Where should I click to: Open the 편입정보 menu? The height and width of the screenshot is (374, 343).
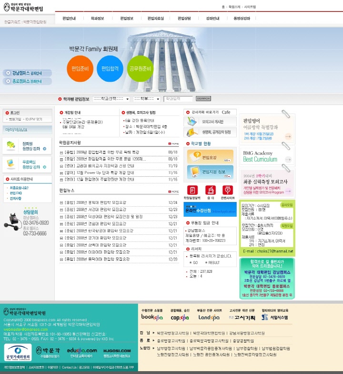tap(127, 19)
